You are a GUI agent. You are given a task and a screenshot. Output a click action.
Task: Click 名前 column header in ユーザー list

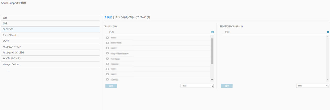(x=112, y=32)
